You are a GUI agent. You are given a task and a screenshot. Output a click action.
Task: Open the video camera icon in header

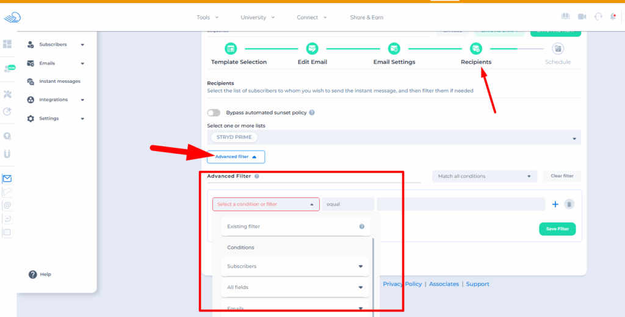582,17
